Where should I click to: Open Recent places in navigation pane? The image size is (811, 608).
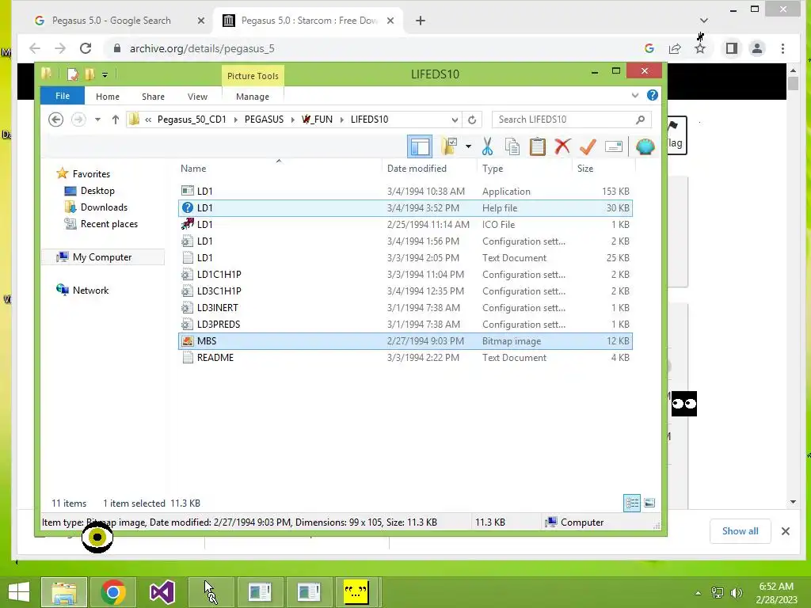coord(109,224)
